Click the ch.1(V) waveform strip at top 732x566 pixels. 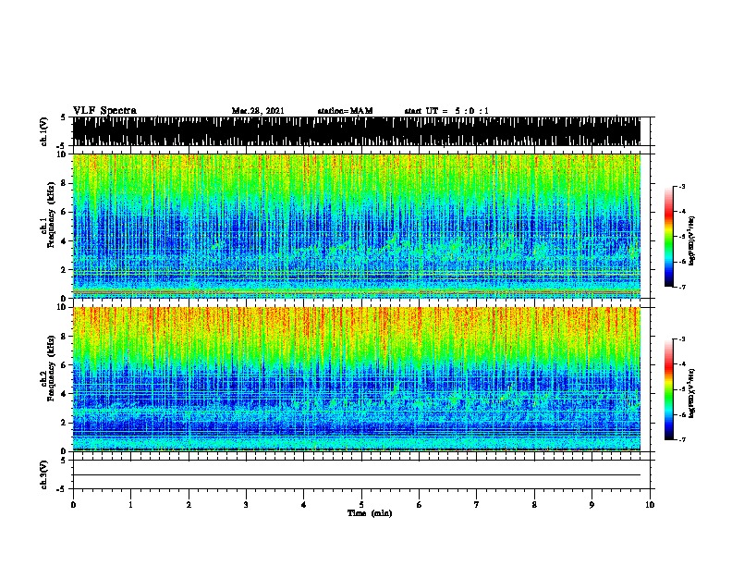coord(357,131)
